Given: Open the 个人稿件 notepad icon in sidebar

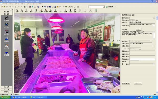Looking at the screenshot, I should pyautogui.click(x=7, y=46).
